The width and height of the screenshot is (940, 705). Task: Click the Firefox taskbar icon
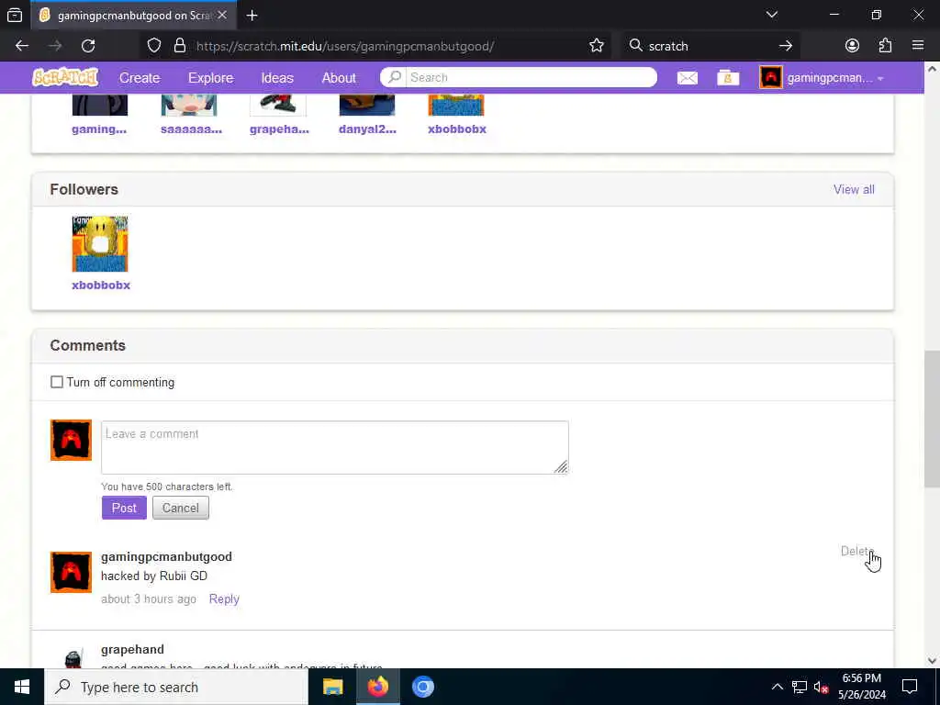(x=377, y=687)
